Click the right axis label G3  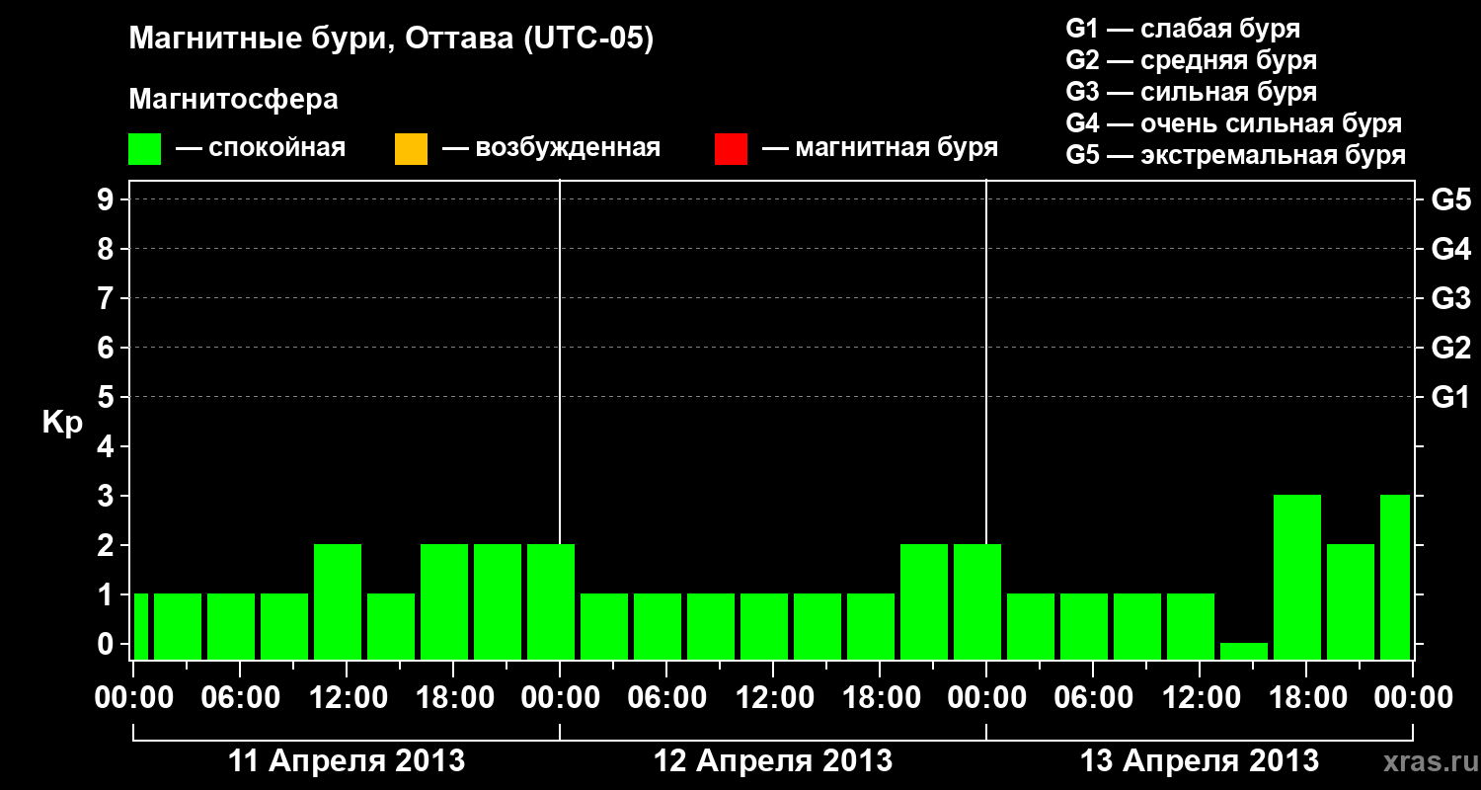1450,299
